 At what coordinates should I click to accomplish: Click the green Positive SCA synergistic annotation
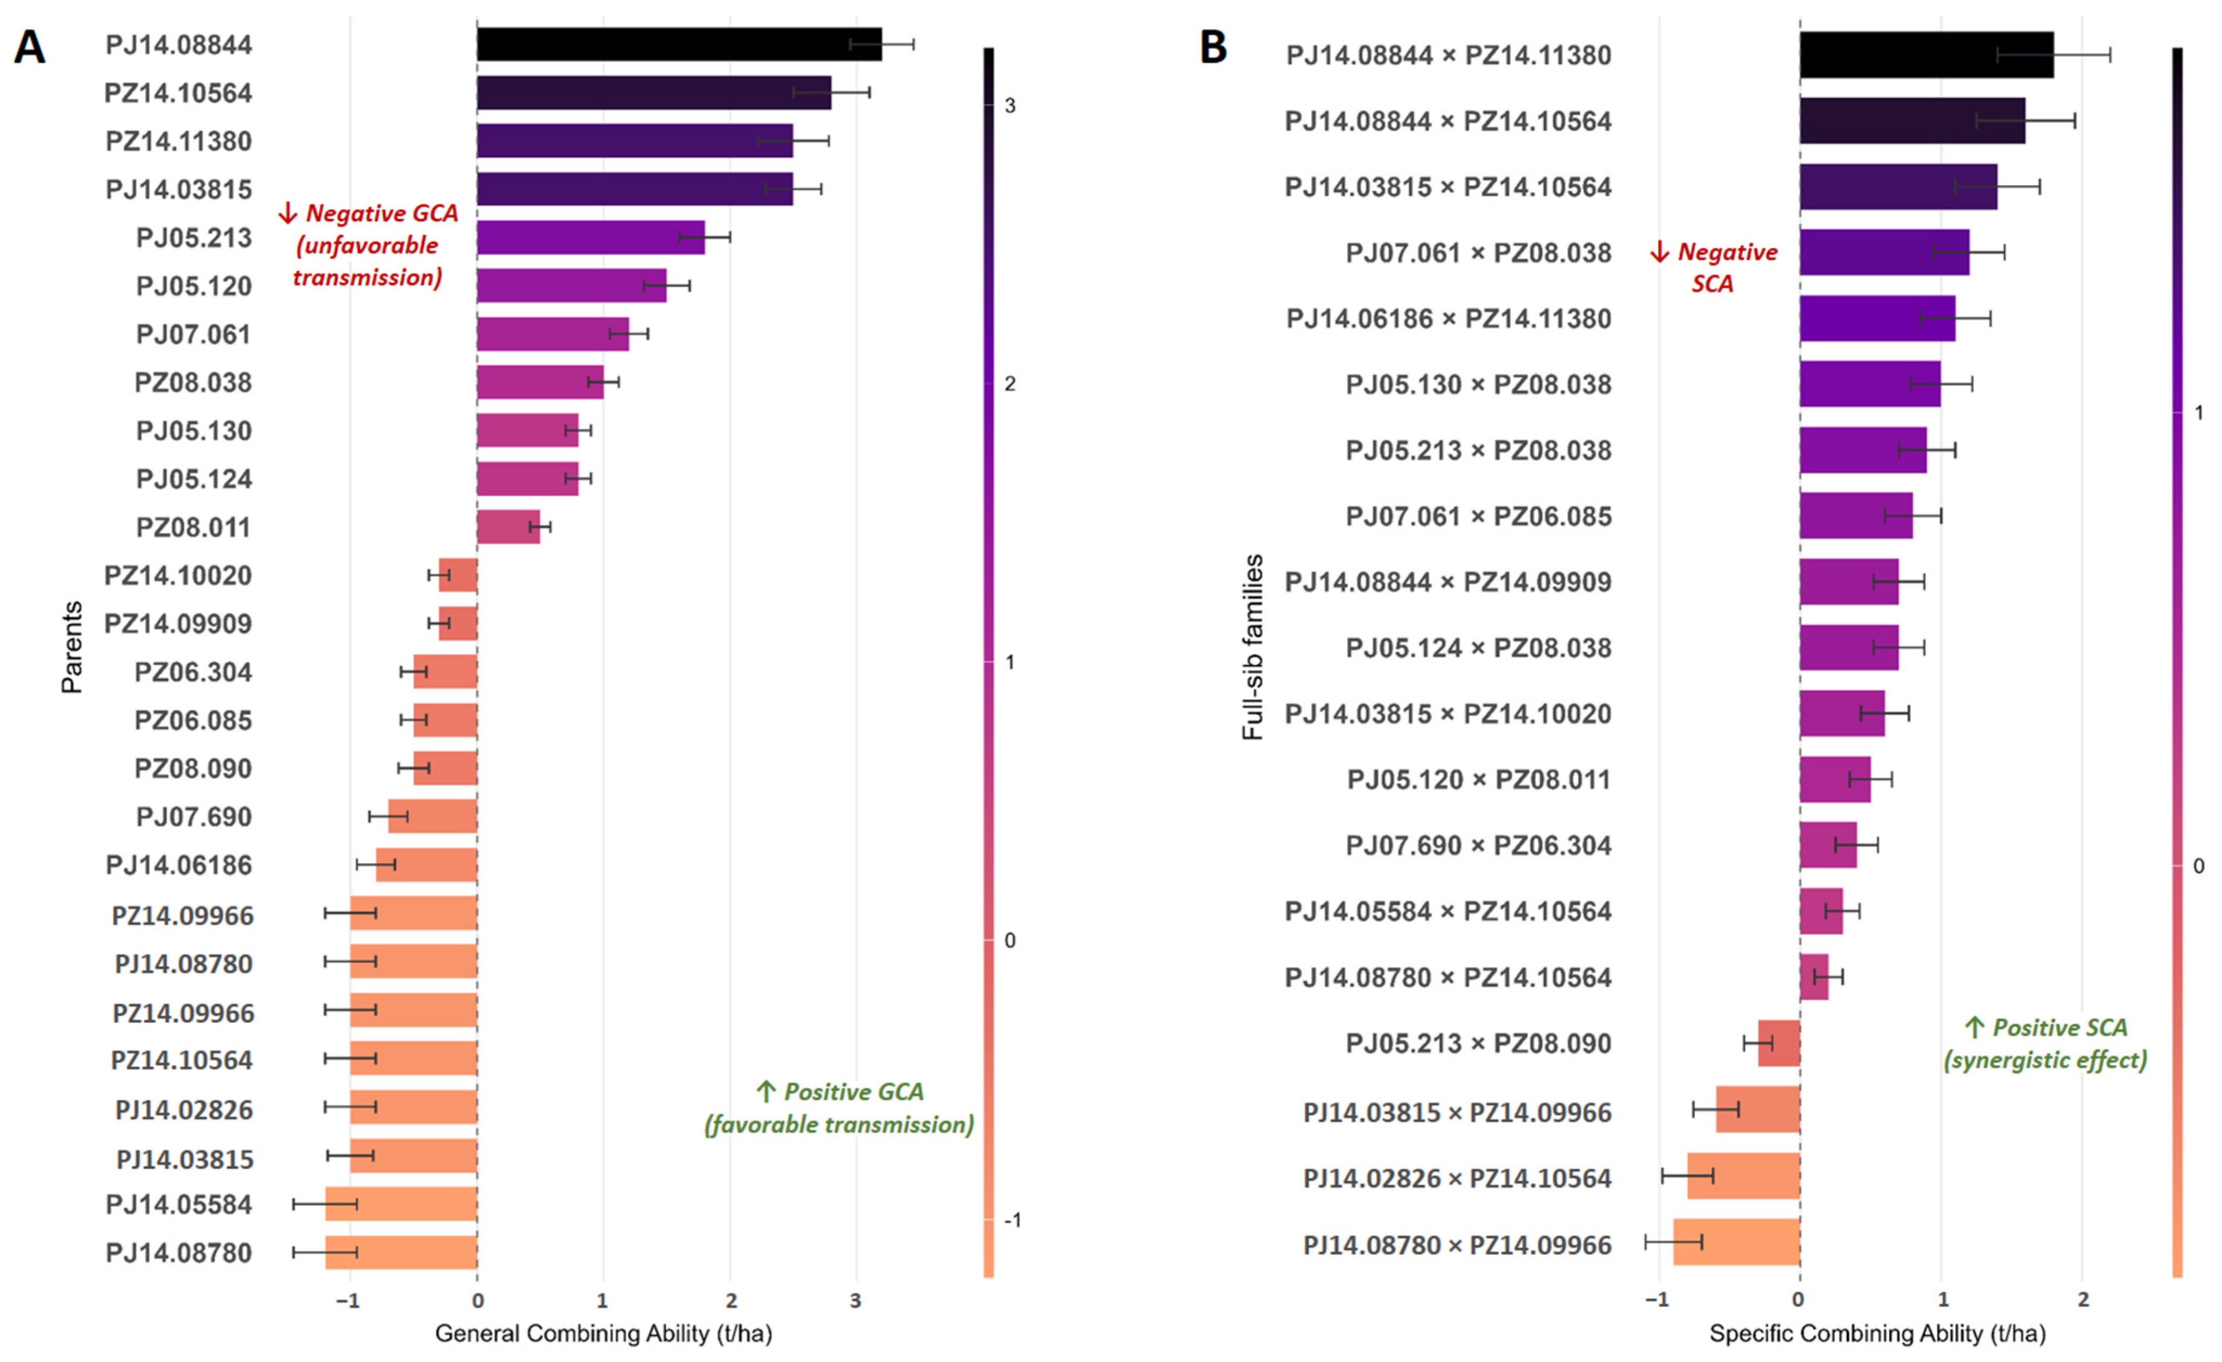coord(2045,1044)
